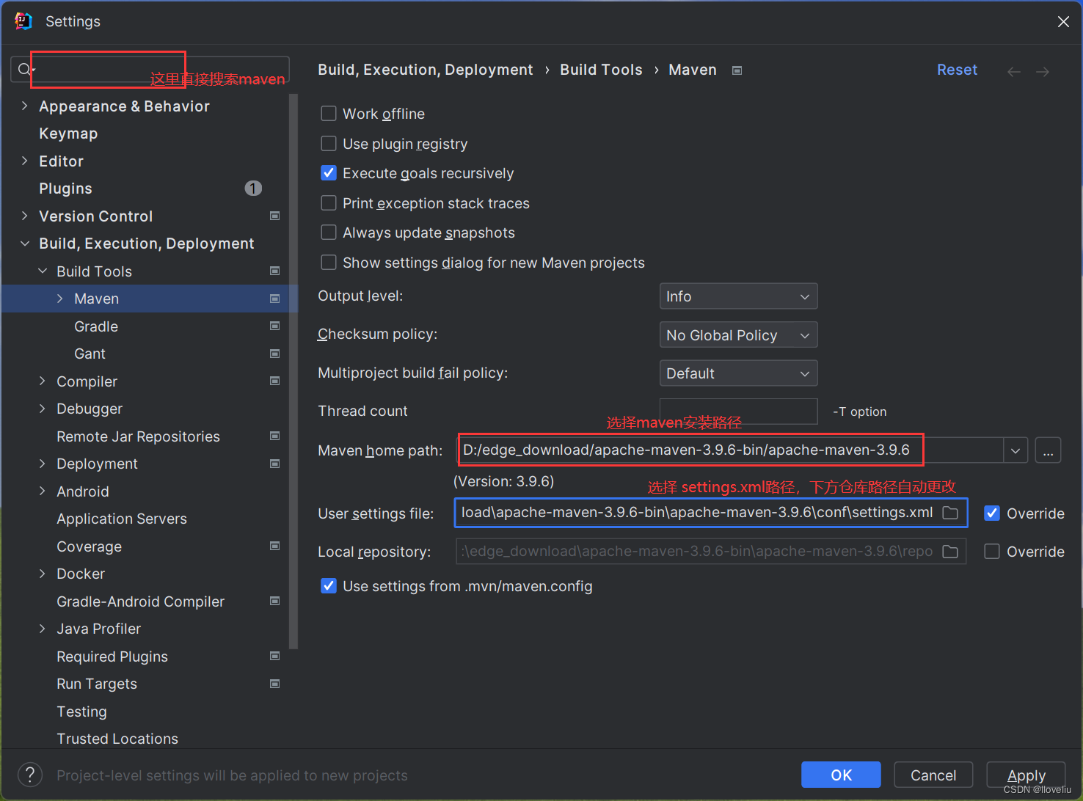Expand the Java Profiler tree node

43,629
